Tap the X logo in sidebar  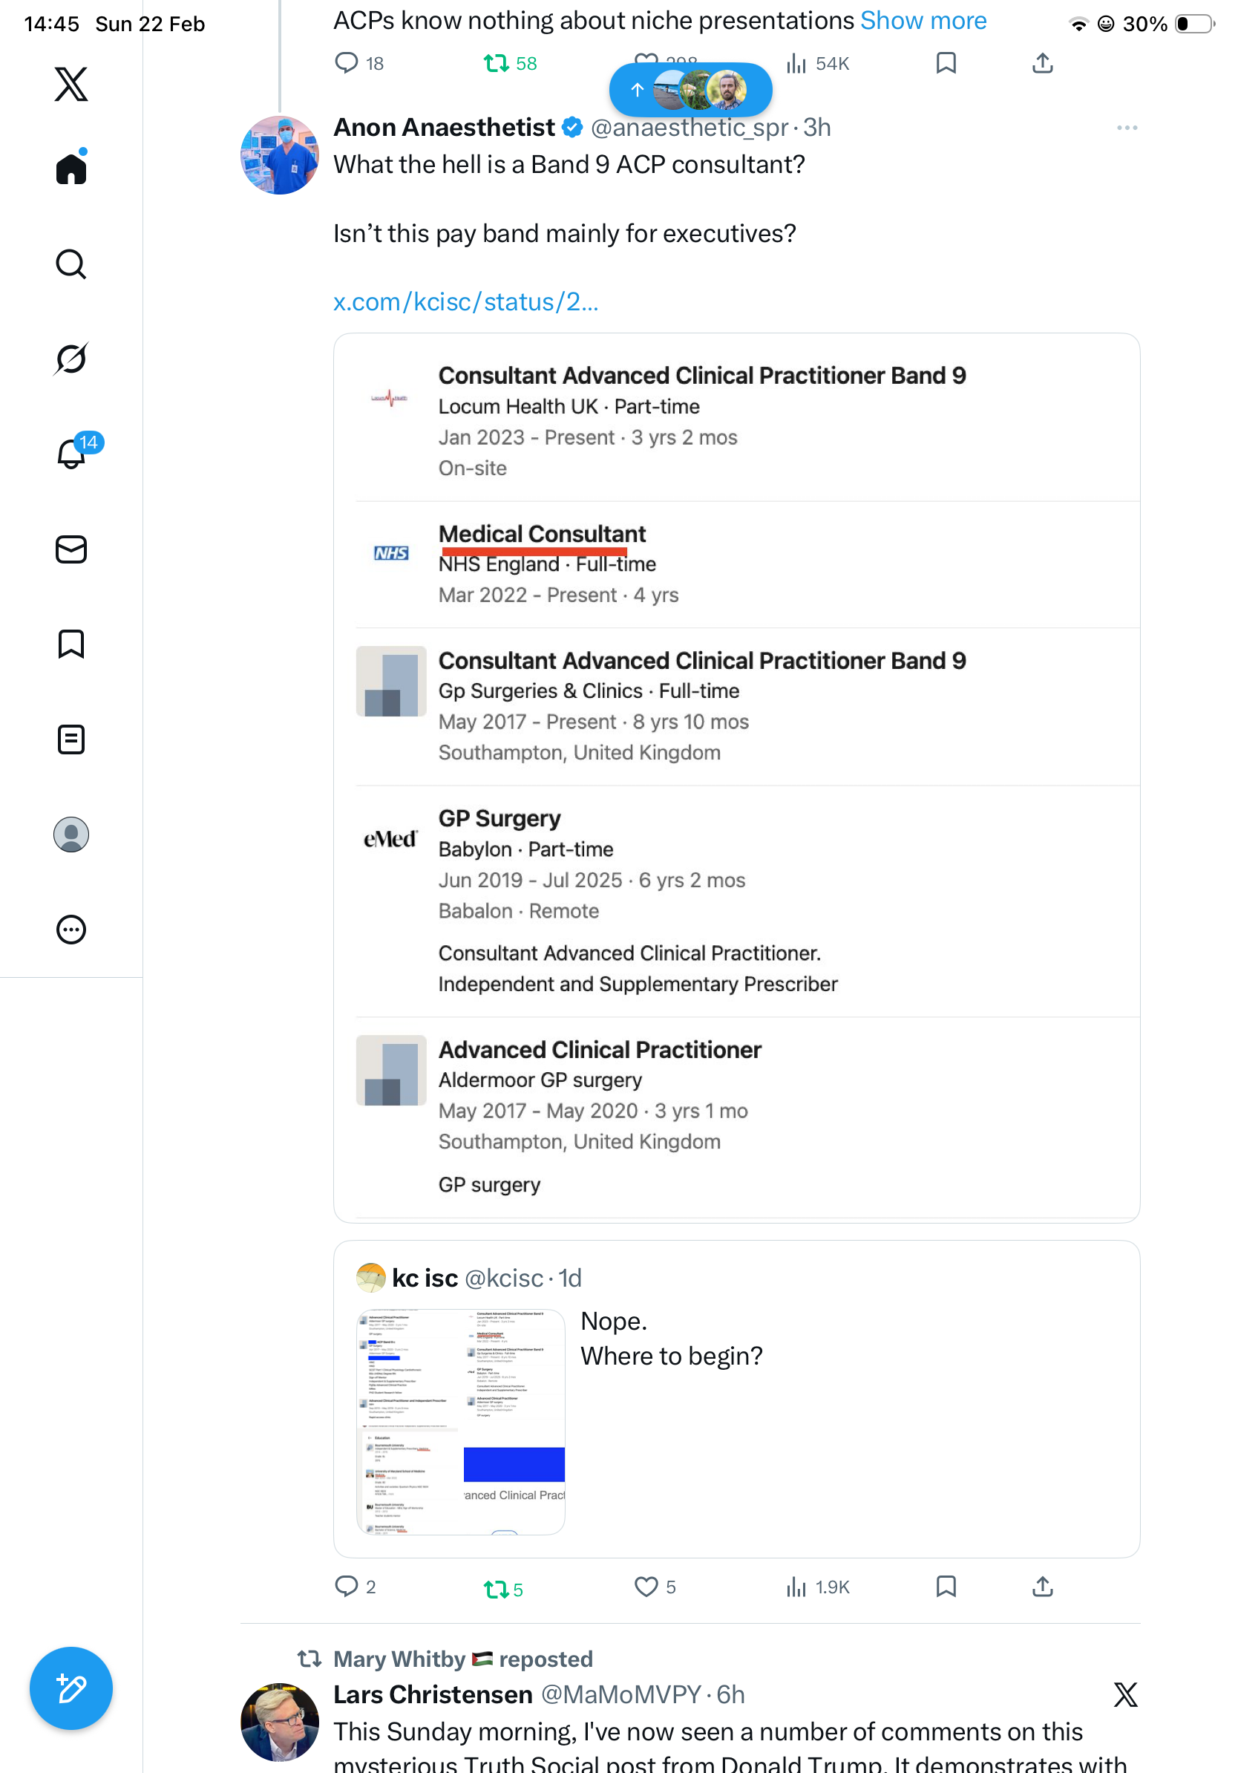pos(71,84)
